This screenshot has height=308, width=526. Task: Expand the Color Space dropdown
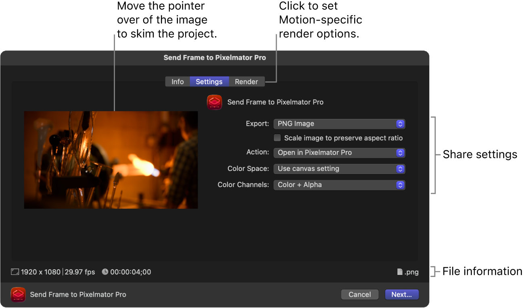pyautogui.click(x=339, y=169)
